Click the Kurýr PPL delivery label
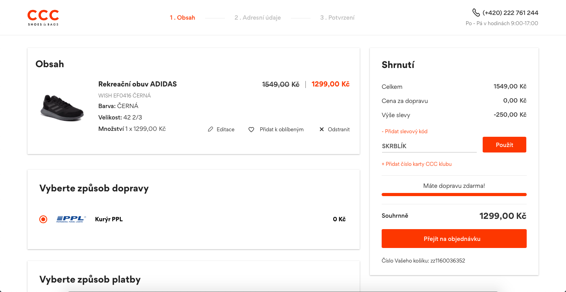This screenshot has height=292, width=566. click(x=109, y=219)
